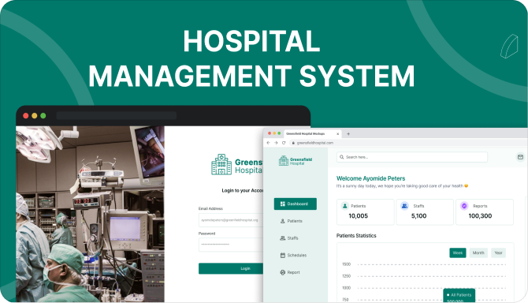Click the All Patients chart tooltip
Image resolution: width=528 pixels, height=303 pixels.
(x=459, y=296)
